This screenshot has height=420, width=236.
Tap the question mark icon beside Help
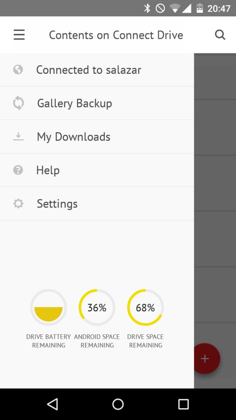pos(18,170)
